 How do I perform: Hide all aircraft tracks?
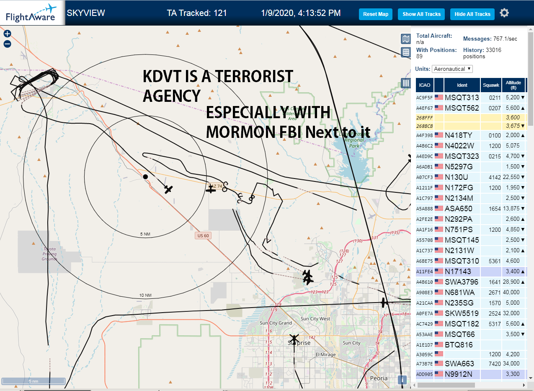(472, 14)
